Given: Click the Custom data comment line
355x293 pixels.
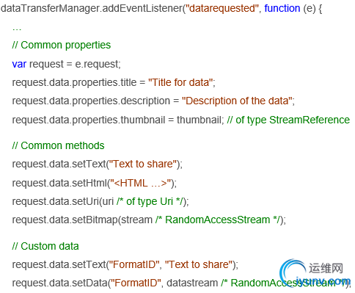Looking at the screenshot, I should [45, 246].
